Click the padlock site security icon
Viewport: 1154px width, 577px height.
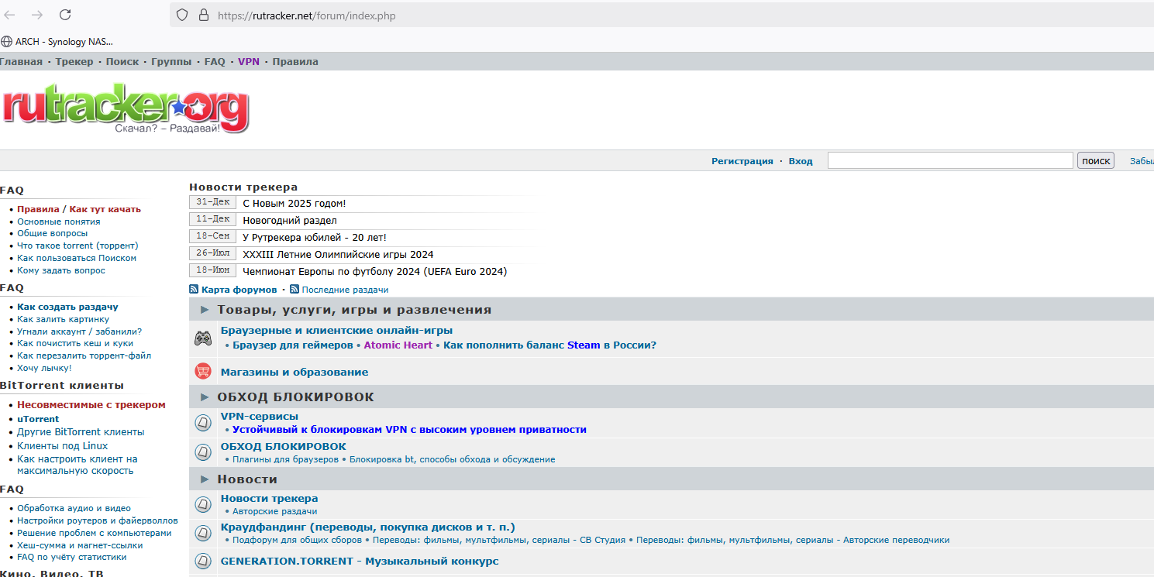click(x=204, y=15)
